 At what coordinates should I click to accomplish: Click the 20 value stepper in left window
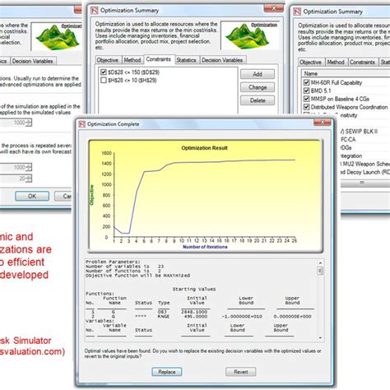coord(29,179)
